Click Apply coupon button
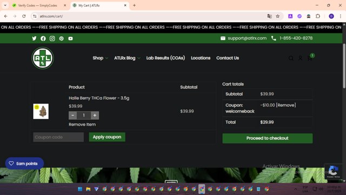Image resolution: width=346 pixels, height=195 pixels. tap(107, 137)
